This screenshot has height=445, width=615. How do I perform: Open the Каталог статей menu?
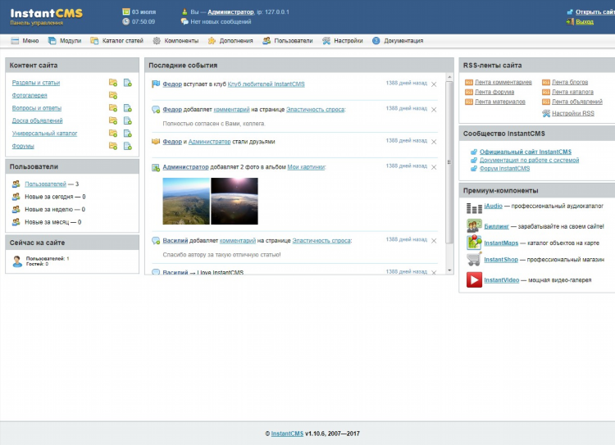117,41
